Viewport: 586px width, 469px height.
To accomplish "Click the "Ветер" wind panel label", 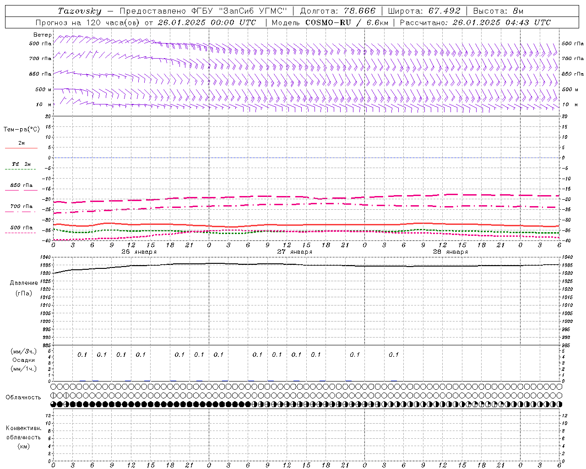I will (x=43, y=35).
